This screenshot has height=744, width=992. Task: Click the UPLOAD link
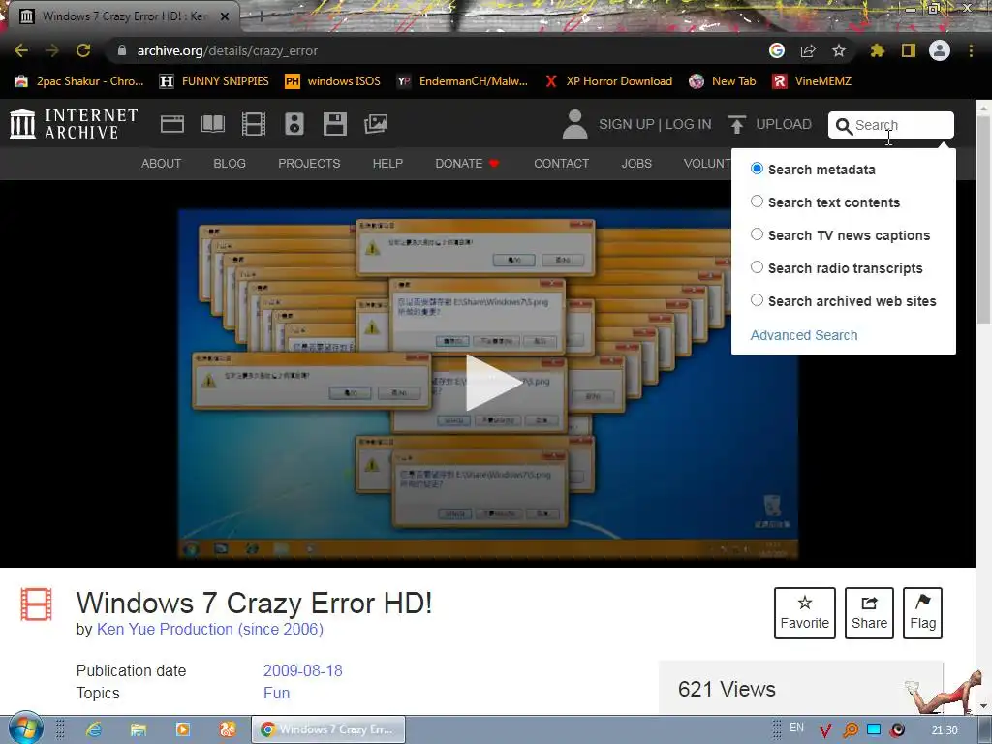tap(783, 124)
